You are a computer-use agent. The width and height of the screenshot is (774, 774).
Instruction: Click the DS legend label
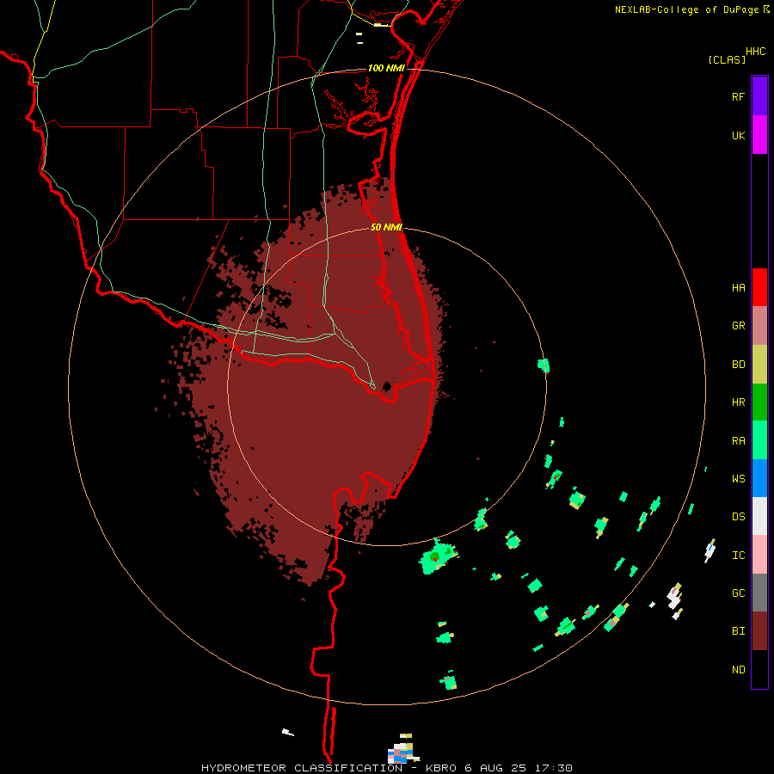[738, 517]
